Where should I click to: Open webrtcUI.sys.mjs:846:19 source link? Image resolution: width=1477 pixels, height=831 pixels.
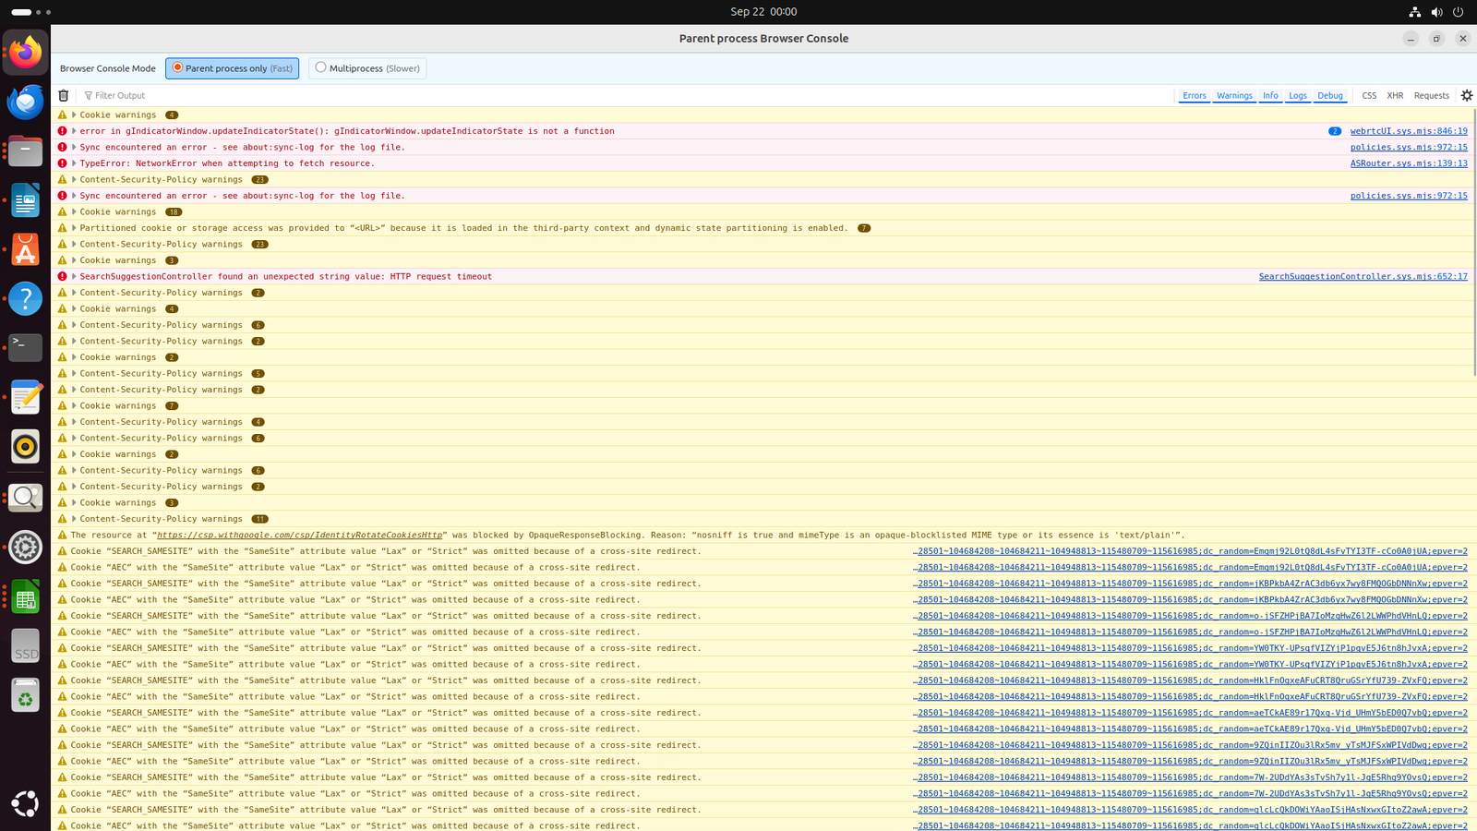(1408, 131)
